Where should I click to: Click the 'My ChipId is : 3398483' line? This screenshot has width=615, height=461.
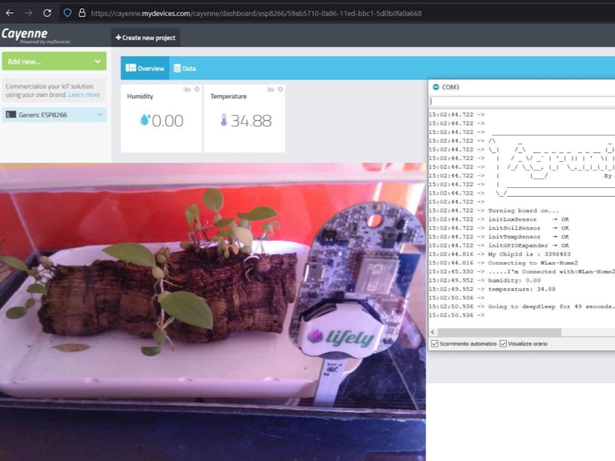tap(529, 254)
